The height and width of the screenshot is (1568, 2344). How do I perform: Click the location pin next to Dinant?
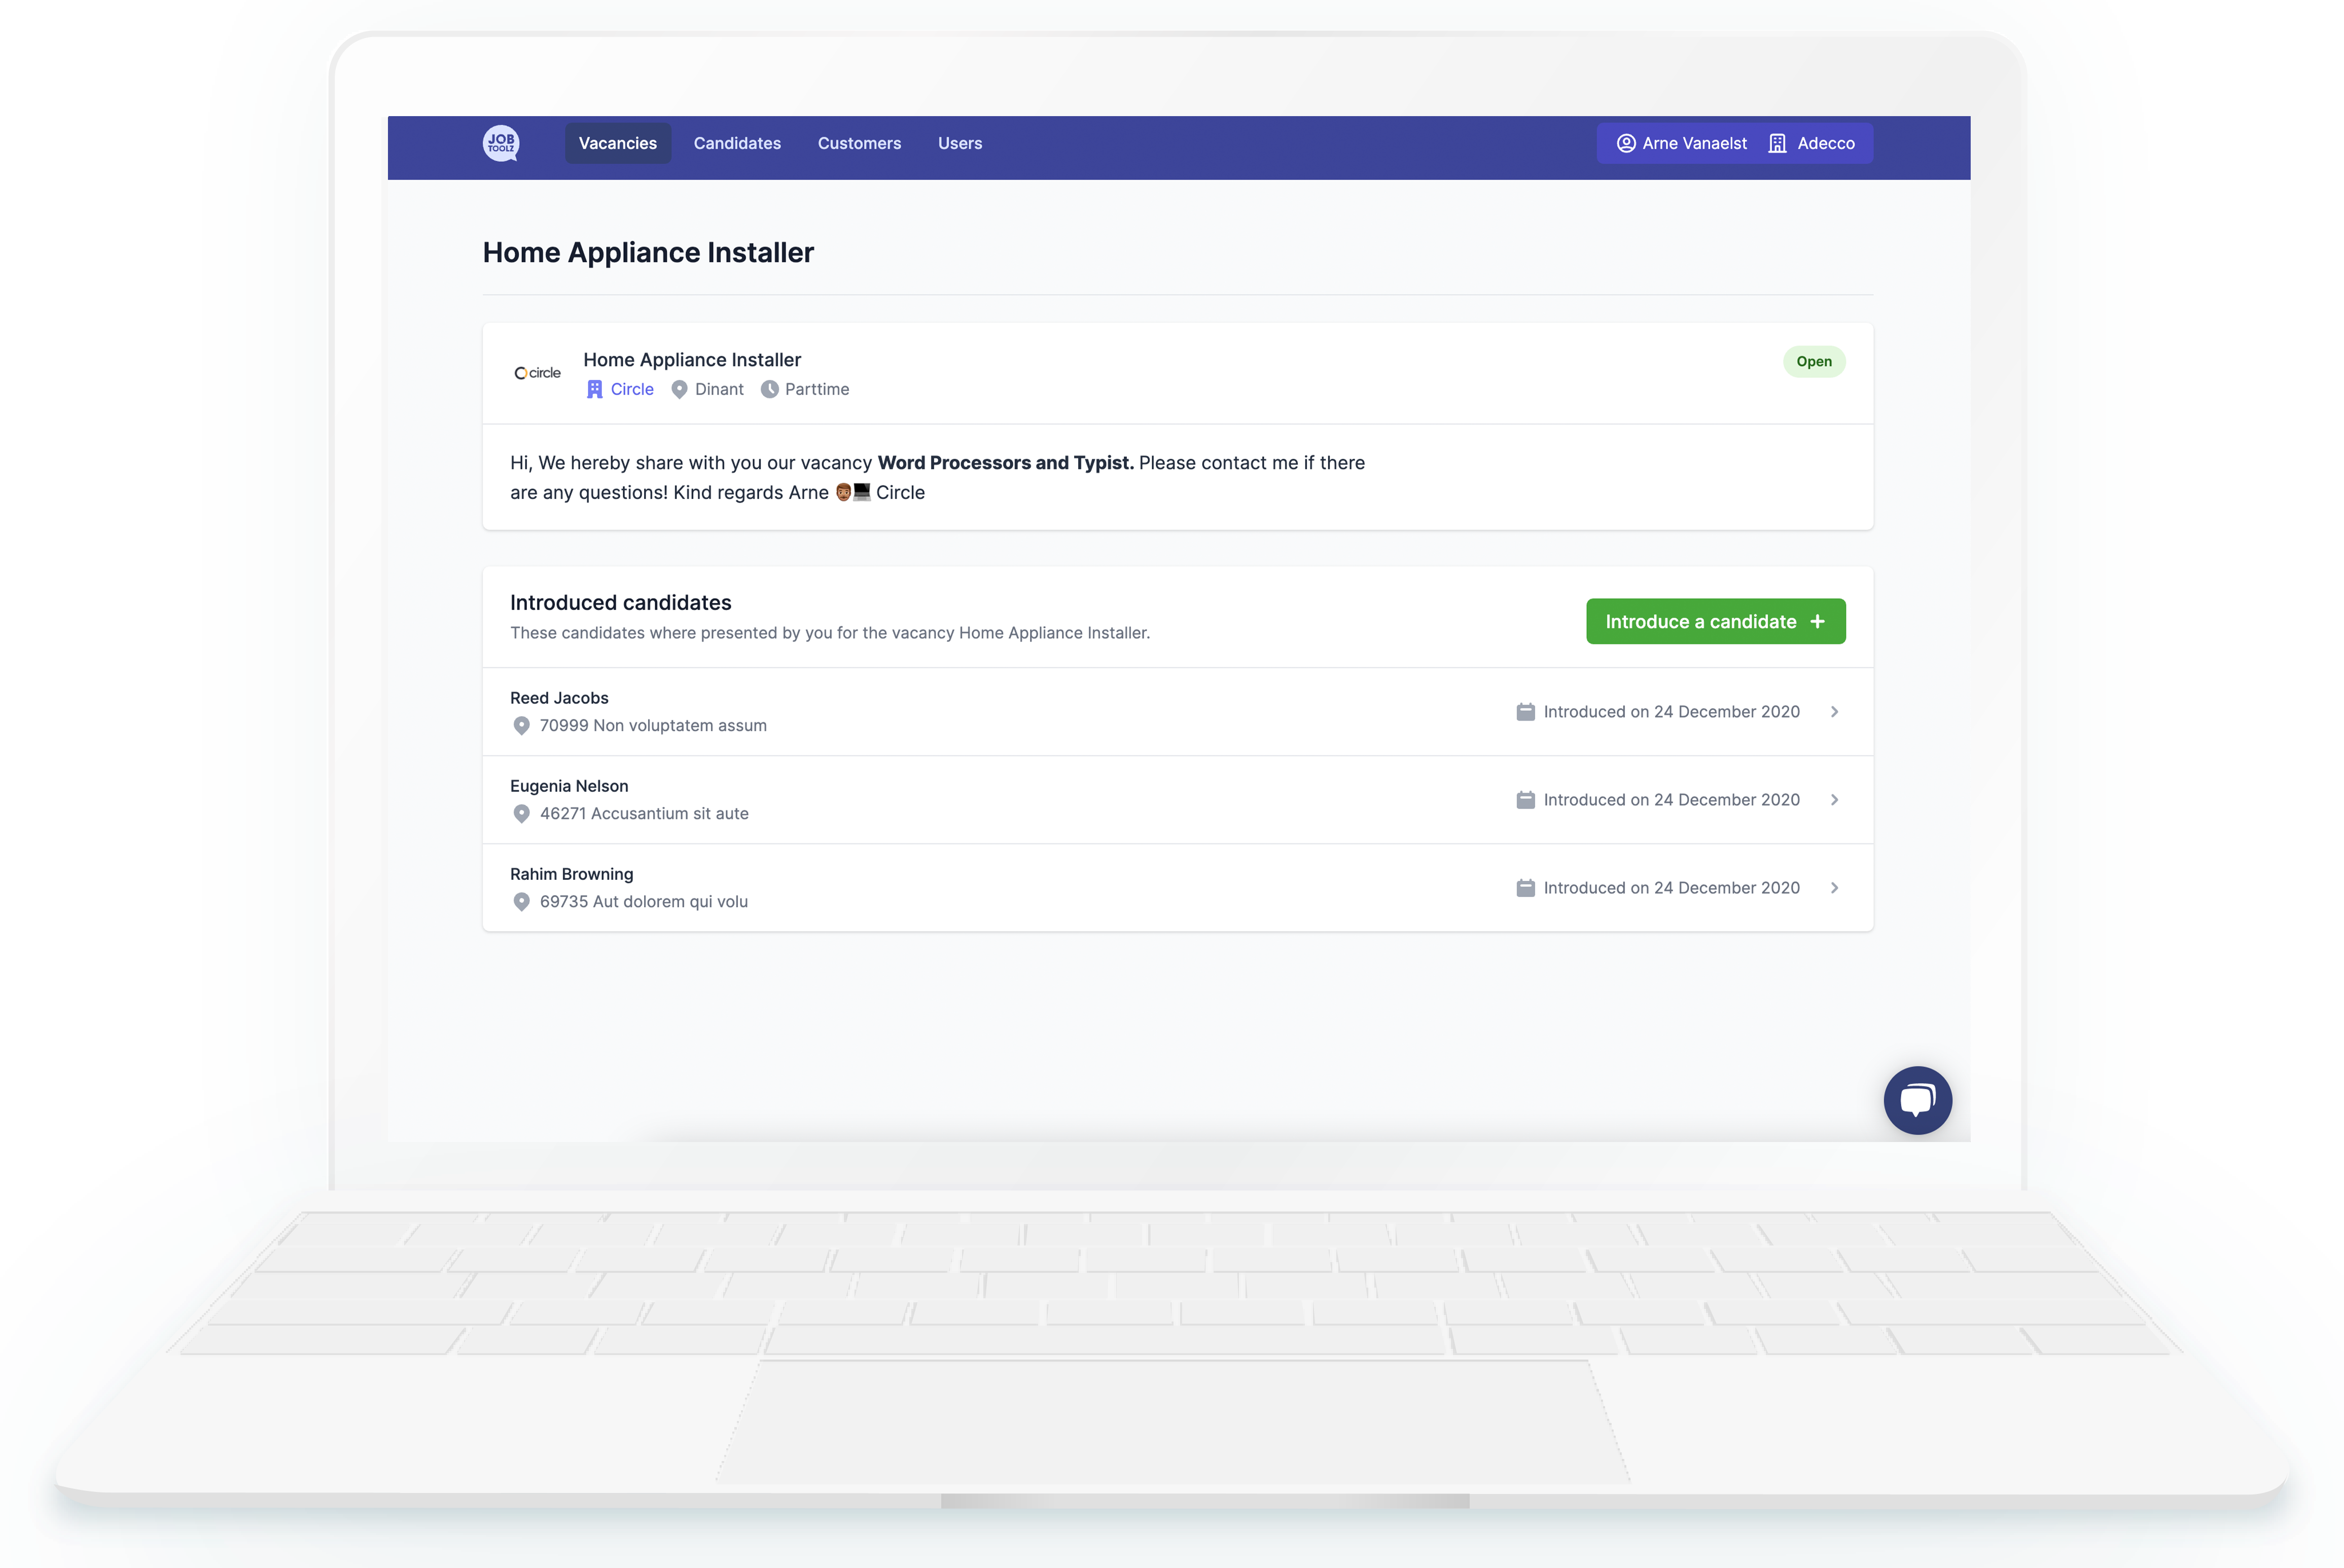click(x=679, y=389)
